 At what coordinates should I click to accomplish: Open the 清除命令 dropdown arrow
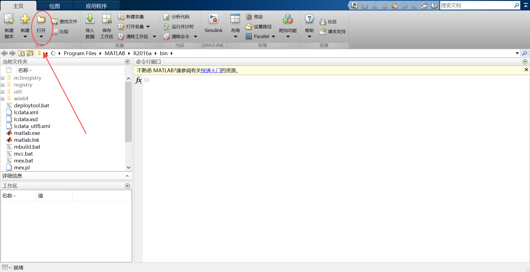pos(195,37)
